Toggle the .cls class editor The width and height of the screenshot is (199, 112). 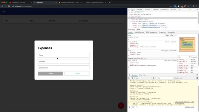coord(171,35)
